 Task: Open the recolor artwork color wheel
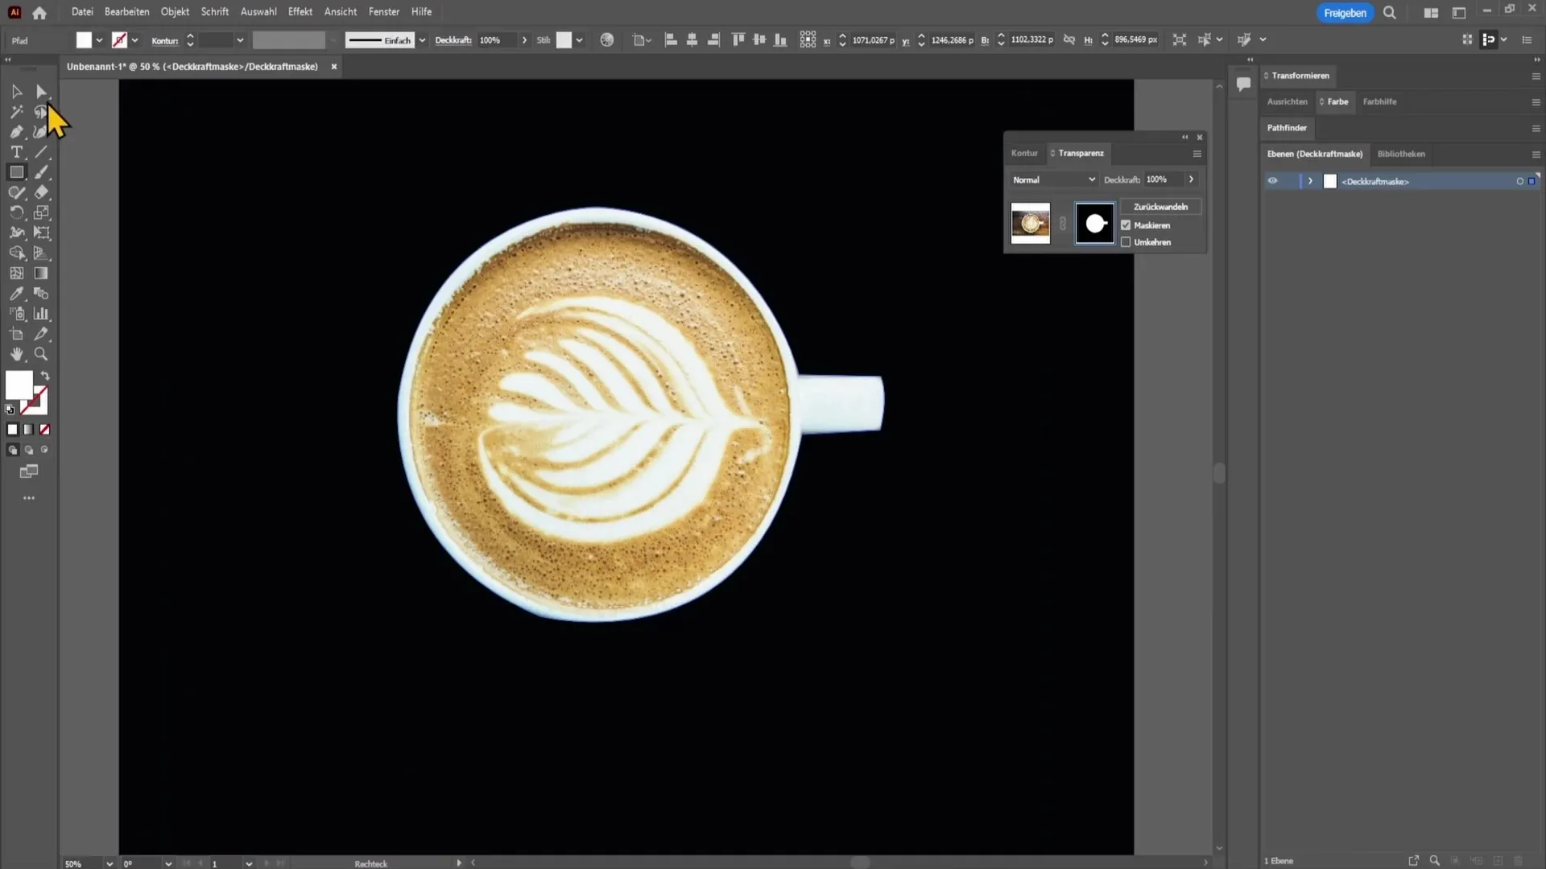(x=607, y=39)
